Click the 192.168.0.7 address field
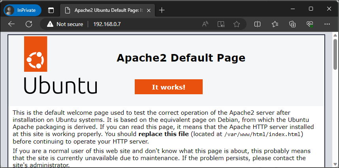The height and width of the screenshot is (168, 339). [x=107, y=24]
